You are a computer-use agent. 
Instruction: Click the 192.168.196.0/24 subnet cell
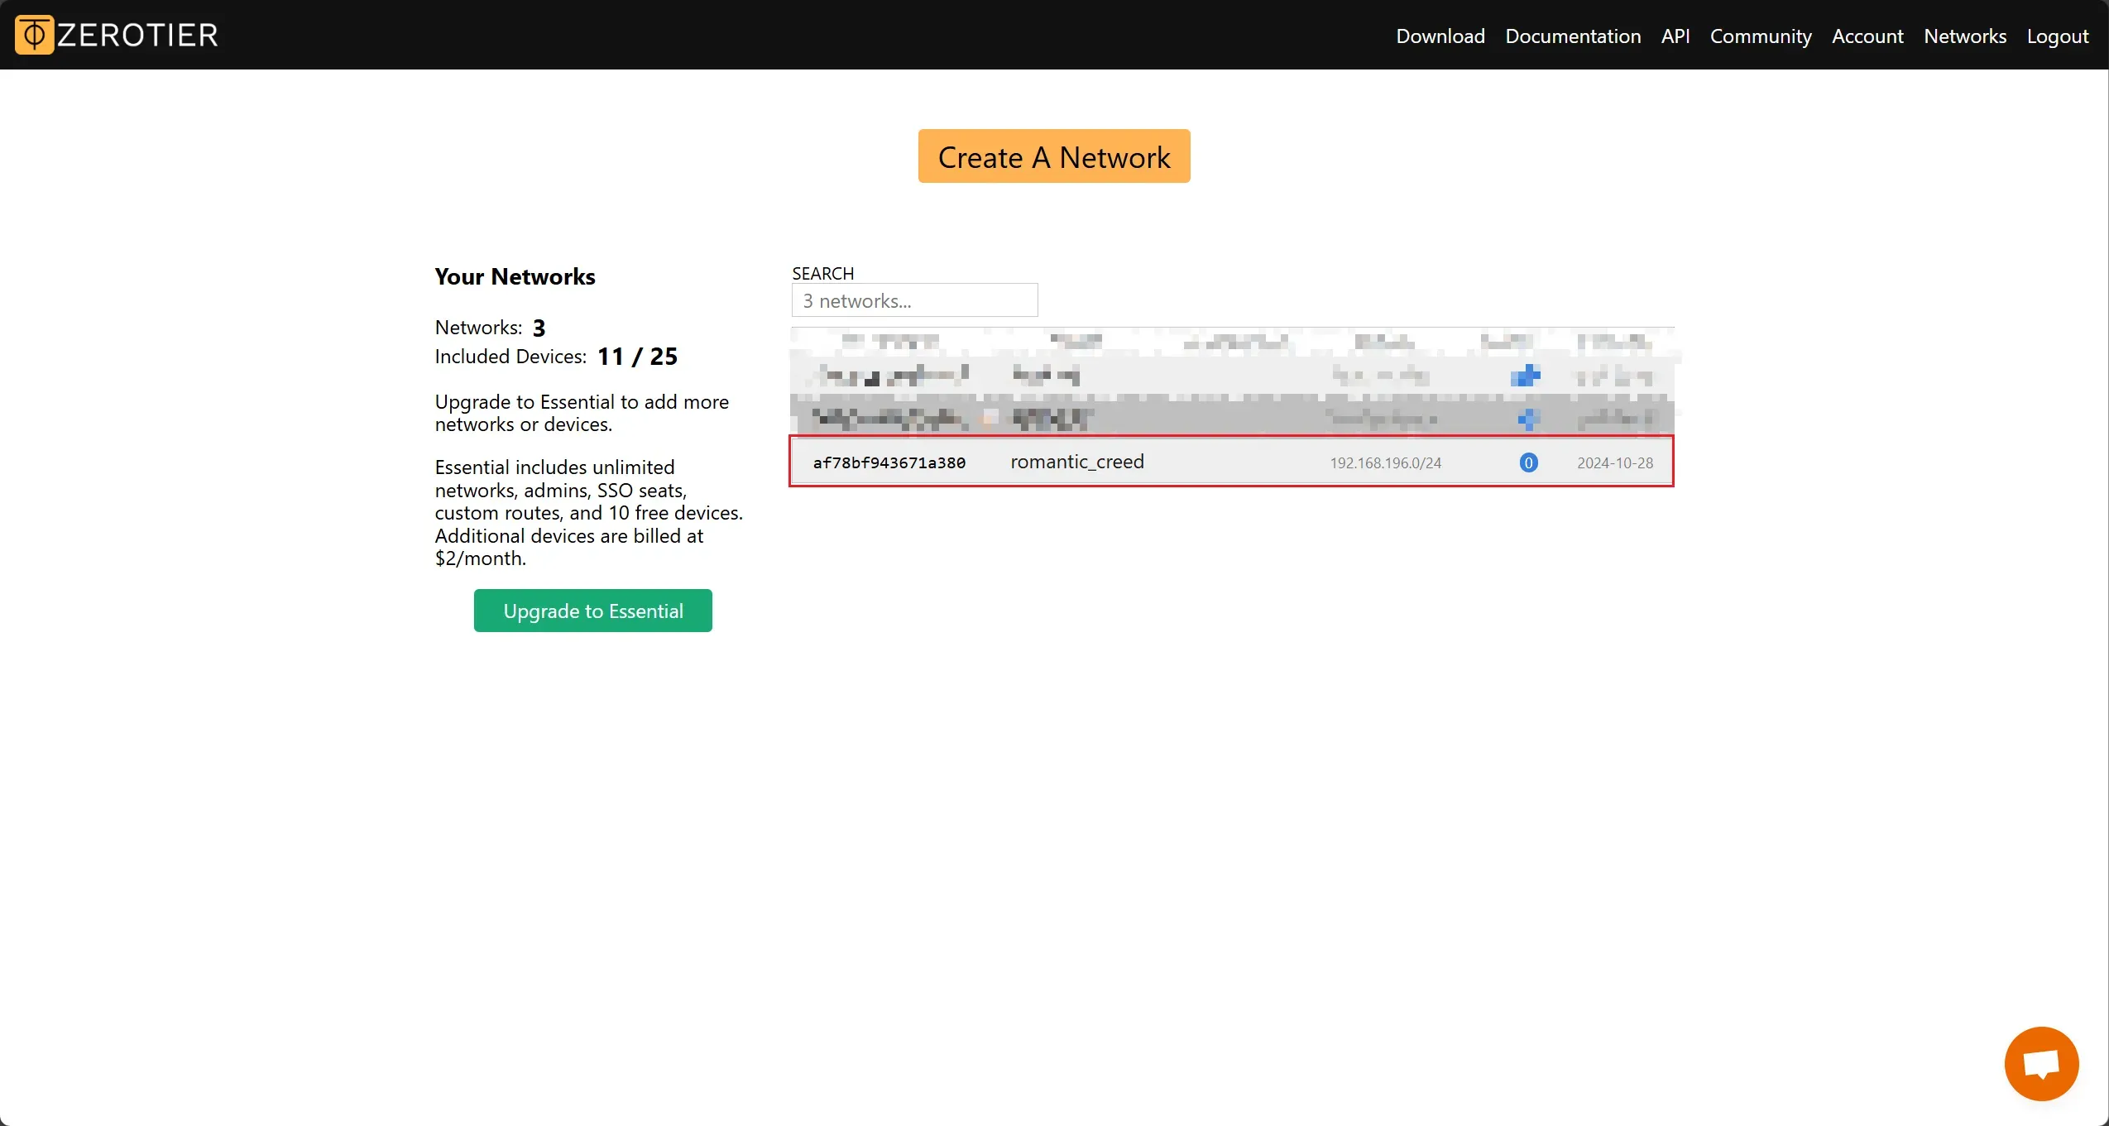[1385, 462]
